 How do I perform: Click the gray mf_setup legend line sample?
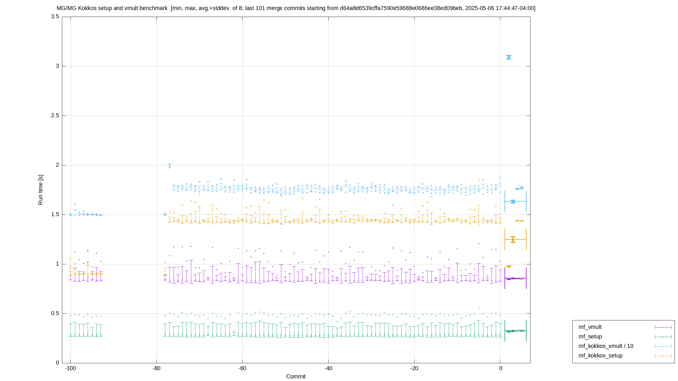(x=663, y=337)
